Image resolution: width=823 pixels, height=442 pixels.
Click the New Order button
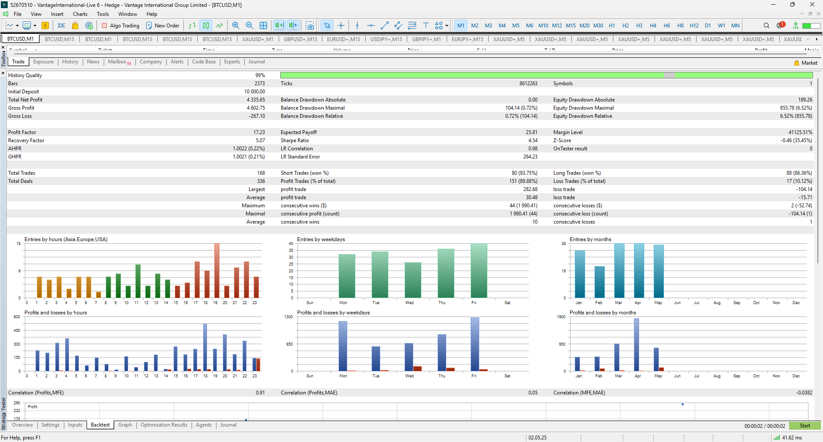click(x=162, y=26)
